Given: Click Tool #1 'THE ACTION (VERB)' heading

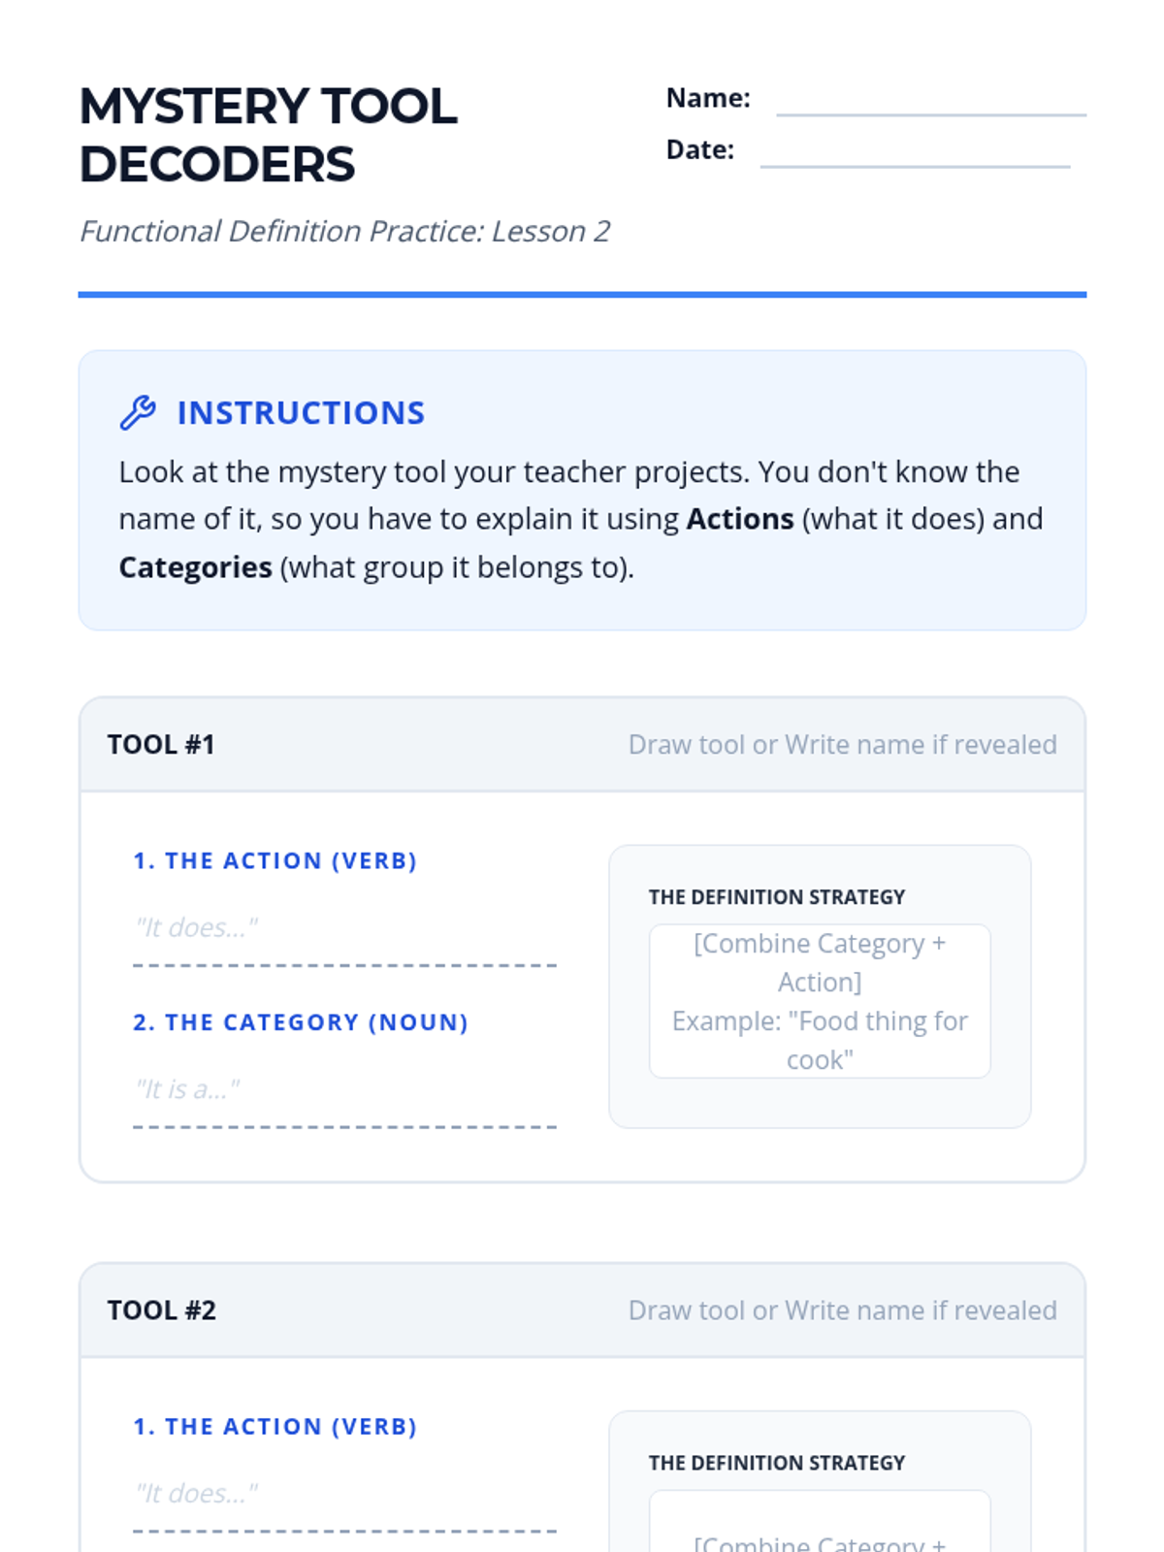Looking at the screenshot, I should 275,860.
